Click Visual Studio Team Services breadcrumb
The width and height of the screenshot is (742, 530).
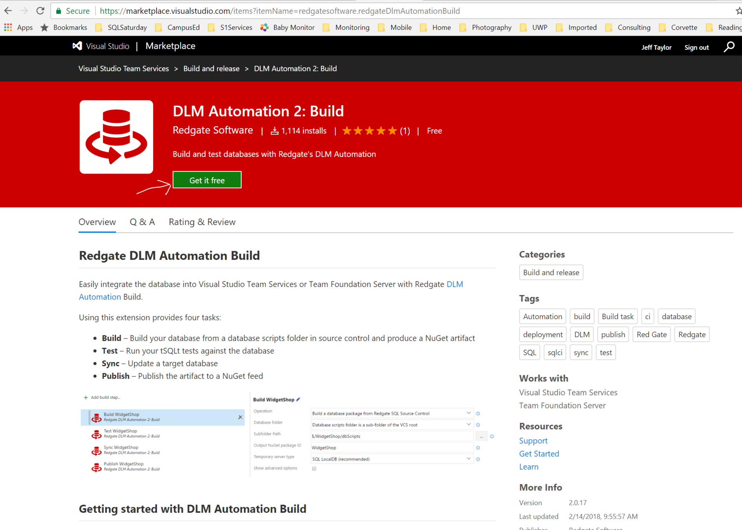(124, 69)
